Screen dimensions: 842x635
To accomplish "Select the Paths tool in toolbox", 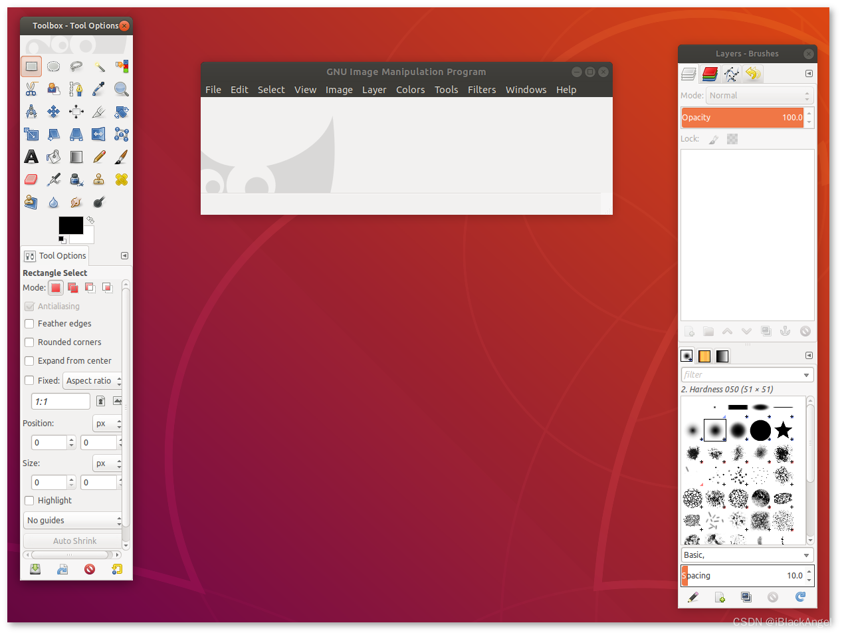I will tap(76, 89).
